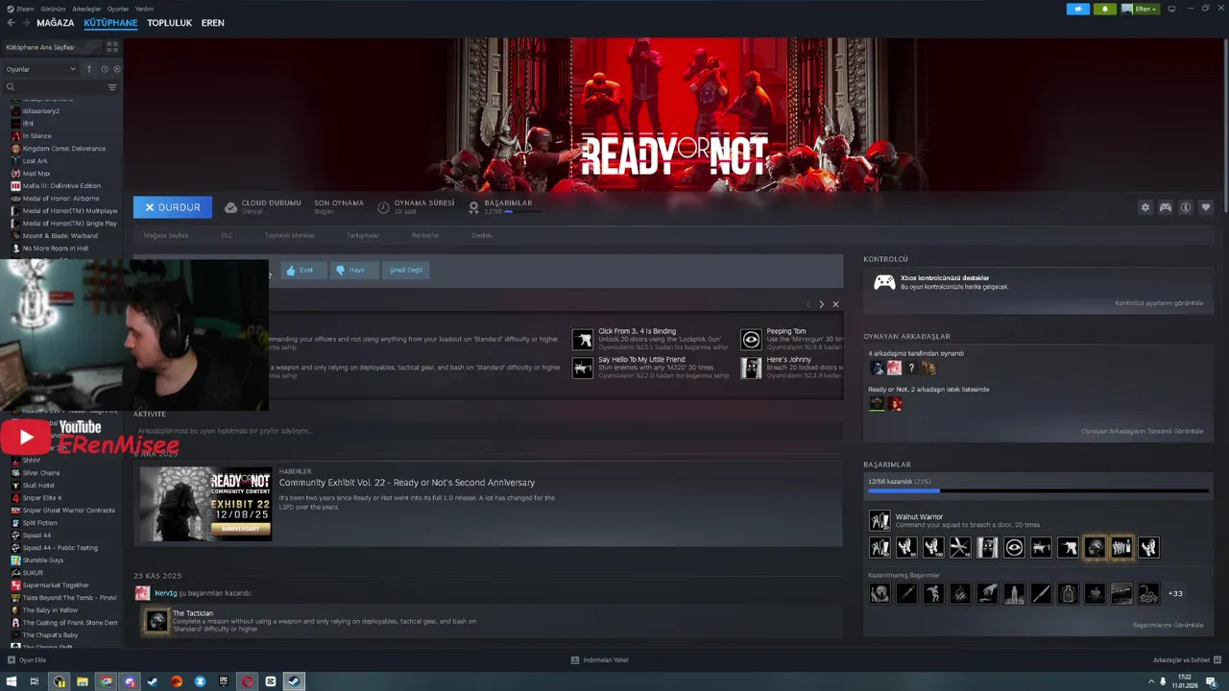The image size is (1229, 691).
Task: Select Kingdom Come: Deliverance in library
Action: coord(64,149)
